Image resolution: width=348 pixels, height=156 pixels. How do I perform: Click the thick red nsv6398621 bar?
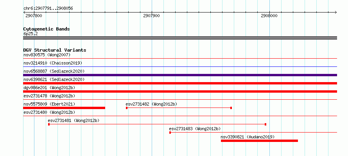click(x=180, y=83)
